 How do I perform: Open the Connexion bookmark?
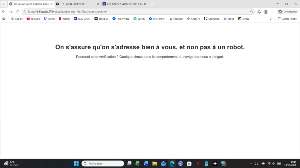click(212, 19)
